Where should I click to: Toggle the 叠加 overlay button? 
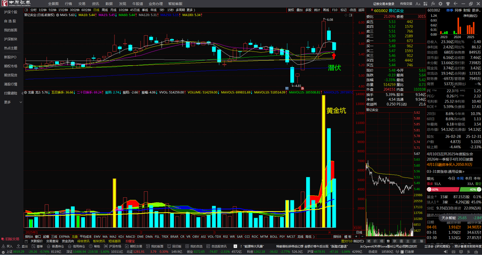click(300, 10)
